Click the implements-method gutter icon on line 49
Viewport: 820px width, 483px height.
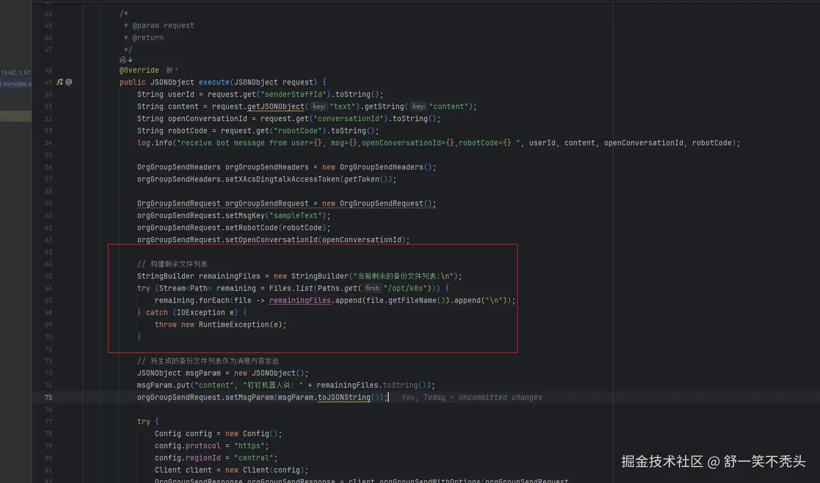pos(60,82)
